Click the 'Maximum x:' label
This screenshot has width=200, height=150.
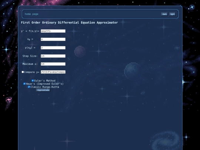(30, 64)
